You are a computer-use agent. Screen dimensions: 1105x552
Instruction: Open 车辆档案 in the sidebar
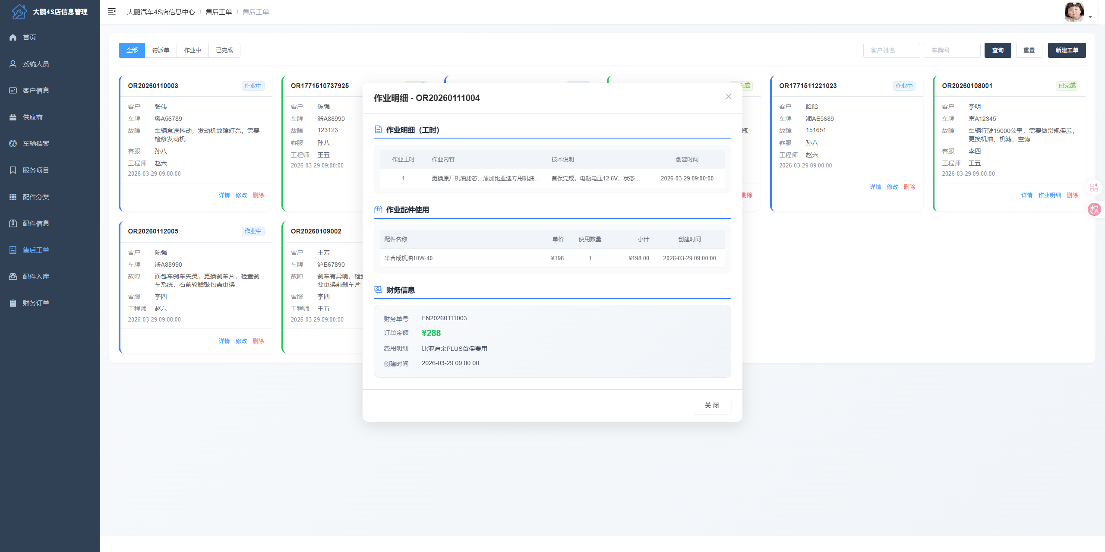[50, 143]
